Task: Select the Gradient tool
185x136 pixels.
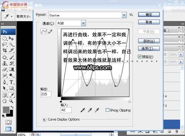Action: pos(11,69)
